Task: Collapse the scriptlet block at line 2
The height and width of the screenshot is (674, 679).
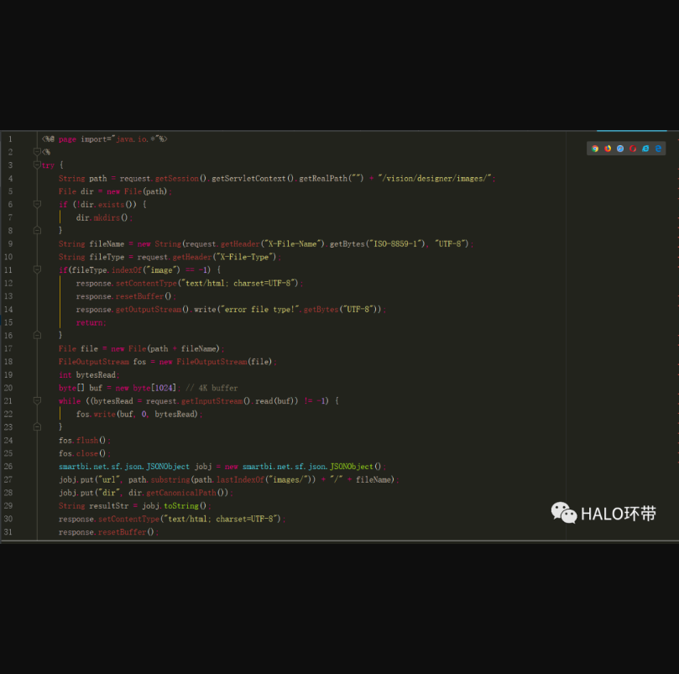Action: pos(37,152)
